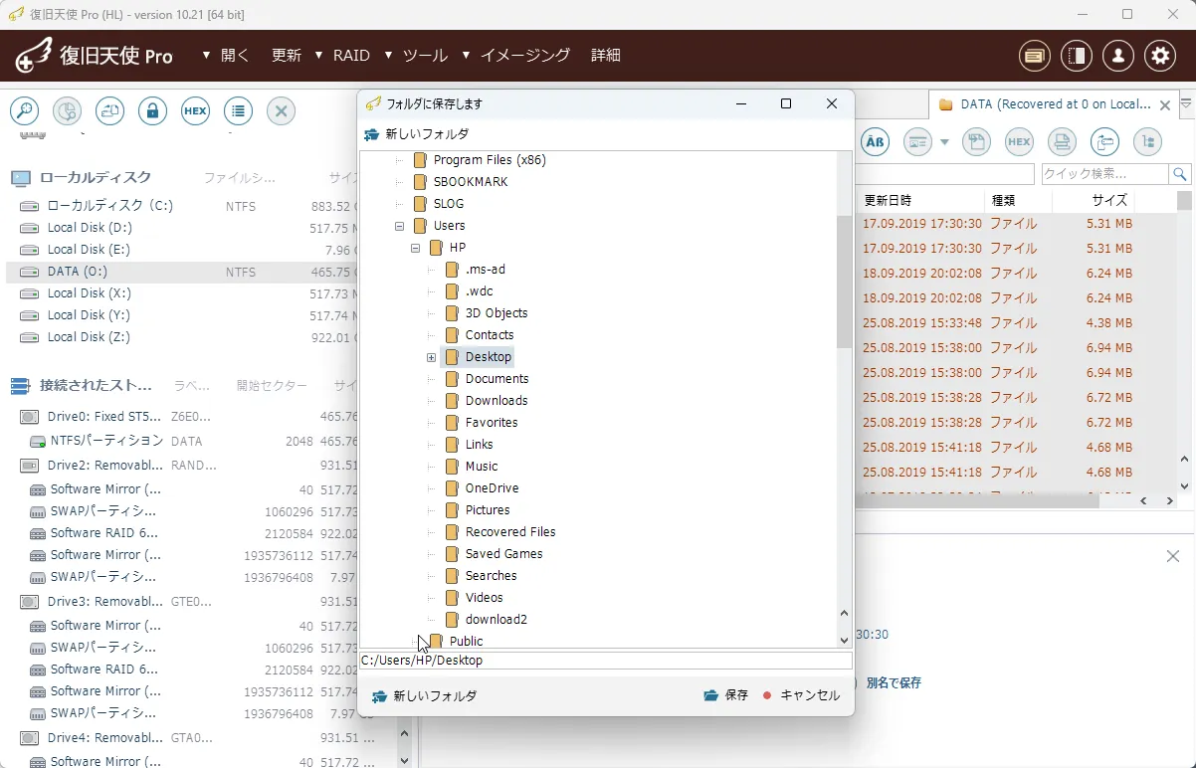This screenshot has width=1196, height=768.
Task: Click the HEX icon in the file toolbar
Action: [x=1019, y=142]
